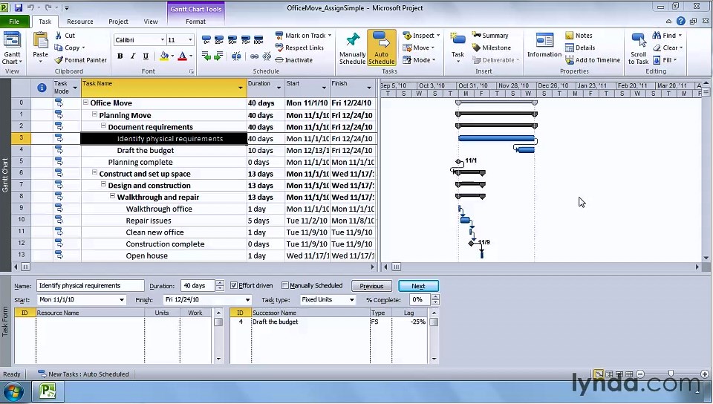
Task: Check the Manually Scheduled checkbox
Action: (285, 285)
